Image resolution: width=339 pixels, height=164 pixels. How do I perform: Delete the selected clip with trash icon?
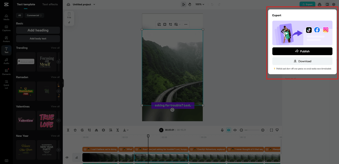pos(75,130)
